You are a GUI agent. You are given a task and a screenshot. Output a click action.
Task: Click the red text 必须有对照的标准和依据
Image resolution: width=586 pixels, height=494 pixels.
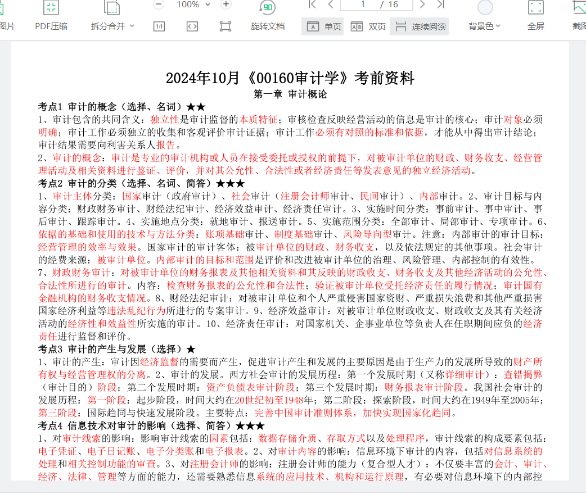[x=369, y=132]
